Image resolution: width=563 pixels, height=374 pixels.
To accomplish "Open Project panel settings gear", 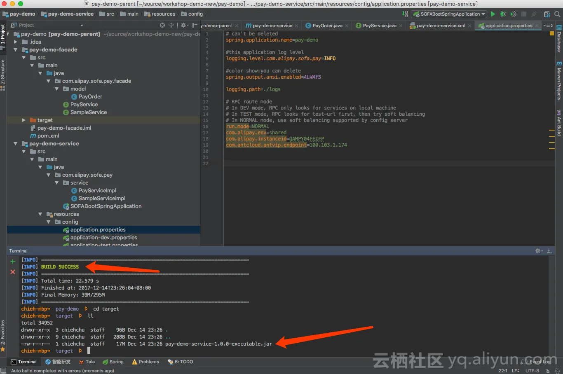I will [184, 25].
